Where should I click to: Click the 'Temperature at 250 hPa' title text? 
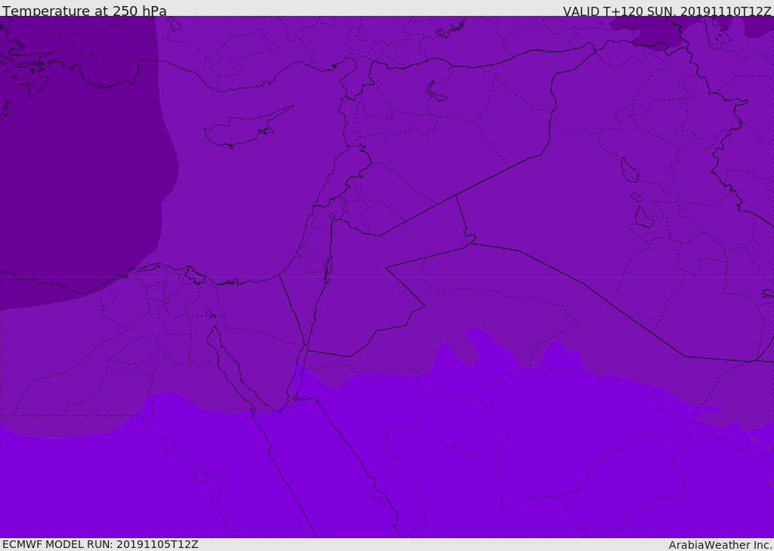tap(85, 11)
